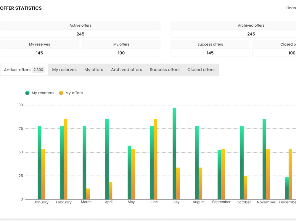The width and height of the screenshot is (296, 222).
Task: Click the February axis label
Action: tap(64, 202)
